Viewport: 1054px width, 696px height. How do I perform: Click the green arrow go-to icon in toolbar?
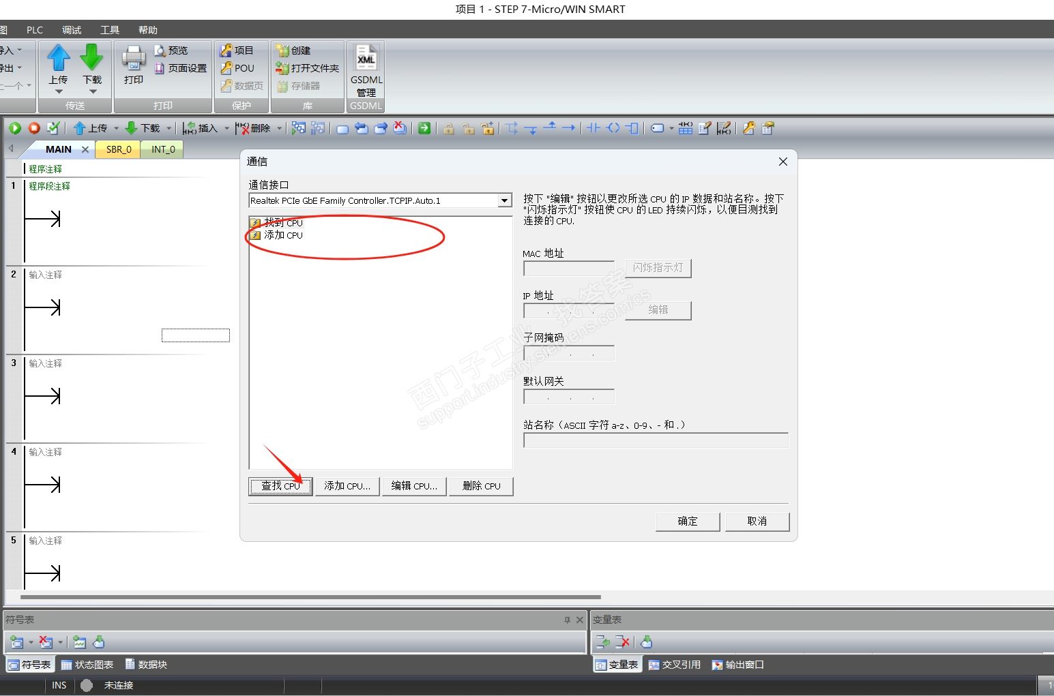(x=424, y=128)
